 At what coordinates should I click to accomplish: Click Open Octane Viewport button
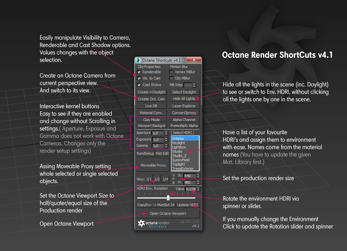point(168,213)
